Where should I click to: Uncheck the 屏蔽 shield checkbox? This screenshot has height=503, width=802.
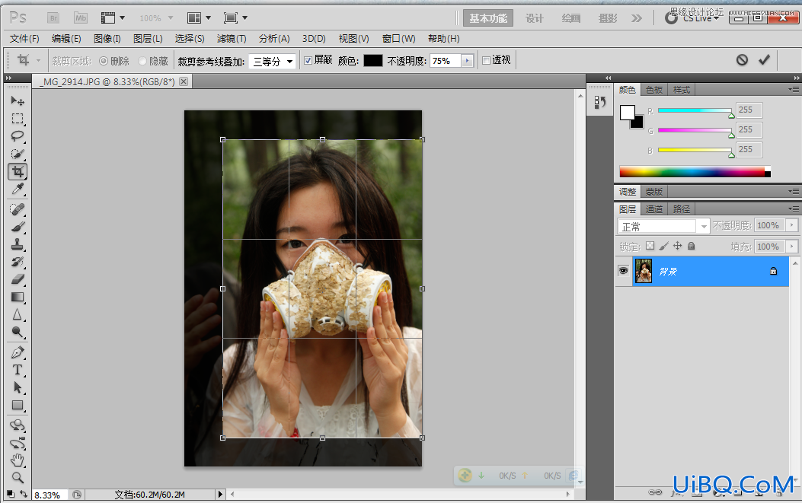308,60
